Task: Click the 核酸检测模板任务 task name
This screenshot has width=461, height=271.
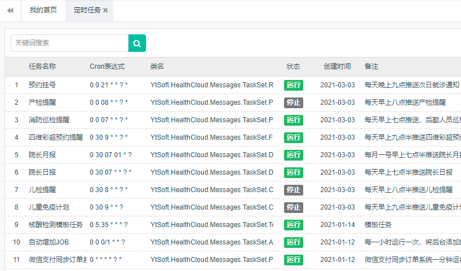Action: coord(55,225)
